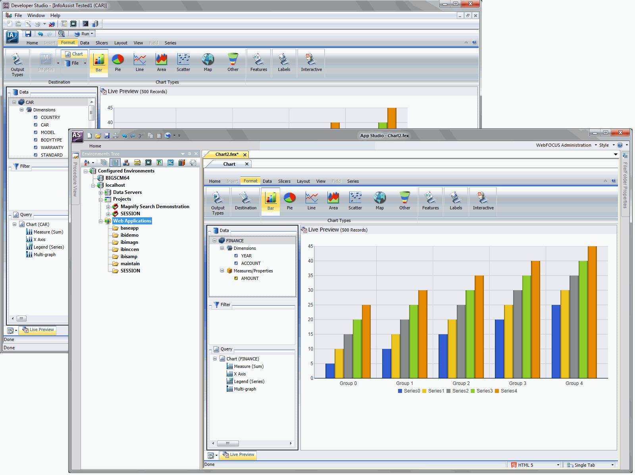
Task: Pick Scatter chart type in App Studio ribbon
Action: 355,201
